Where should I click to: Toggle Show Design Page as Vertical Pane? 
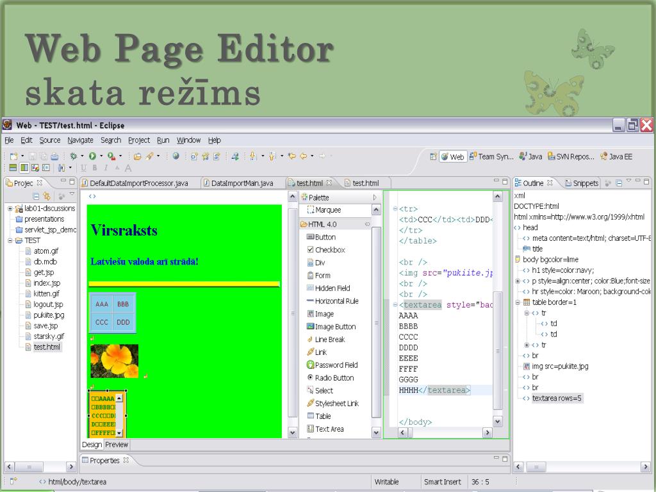coord(24,168)
